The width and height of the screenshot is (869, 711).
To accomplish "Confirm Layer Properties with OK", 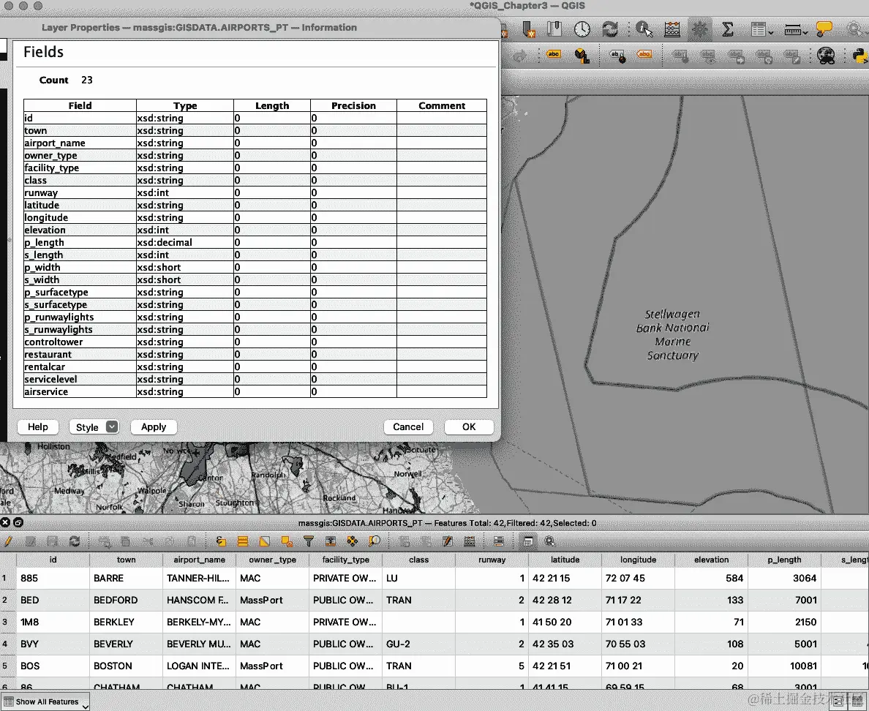I will [x=469, y=426].
